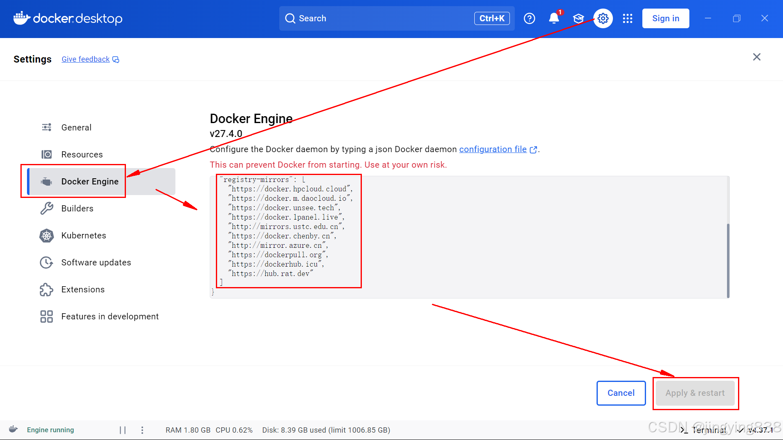
Task: Open the Settings gear in the top bar
Action: click(x=603, y=18)
